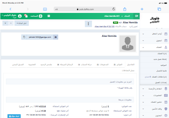The height and width of the screenshot is (118, 169).
Task: Open the Safari share sheet icon
Action: (x=125, y=9)
